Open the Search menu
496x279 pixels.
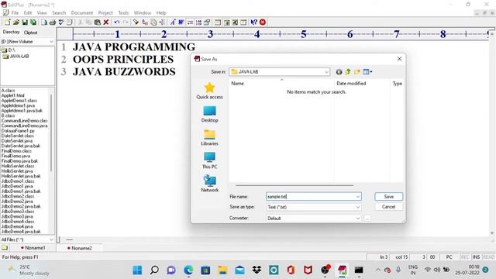(59, 13)
